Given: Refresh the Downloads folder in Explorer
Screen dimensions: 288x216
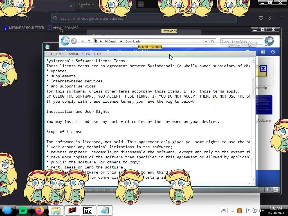Looking at the screenshot, I should (x=212, y=41).
